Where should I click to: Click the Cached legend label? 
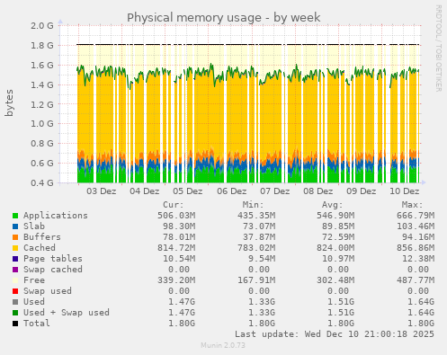tap(40, 248)
